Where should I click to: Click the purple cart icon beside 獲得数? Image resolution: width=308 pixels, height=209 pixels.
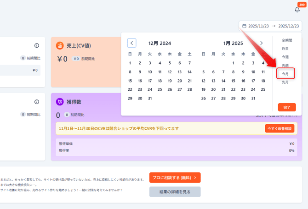tap(60, 102)
